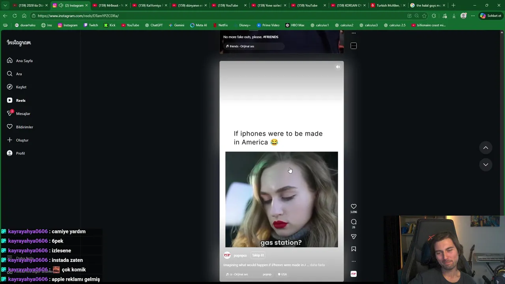
Task: Share the reel with paper plane icon
Action: [353, 237]
